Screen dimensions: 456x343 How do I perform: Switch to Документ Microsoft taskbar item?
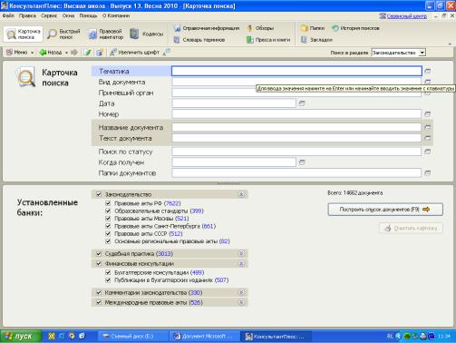tap(204, 337)
